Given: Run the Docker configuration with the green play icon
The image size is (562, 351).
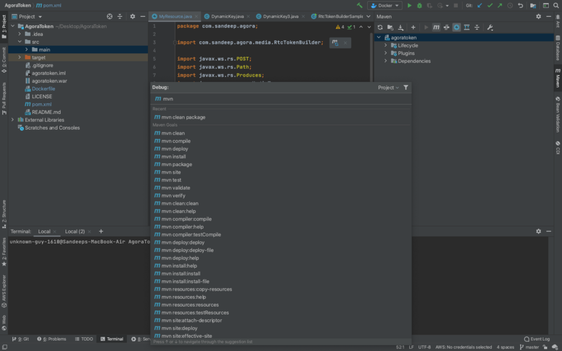Looking at the screenshot, I should tap(409, 5).
